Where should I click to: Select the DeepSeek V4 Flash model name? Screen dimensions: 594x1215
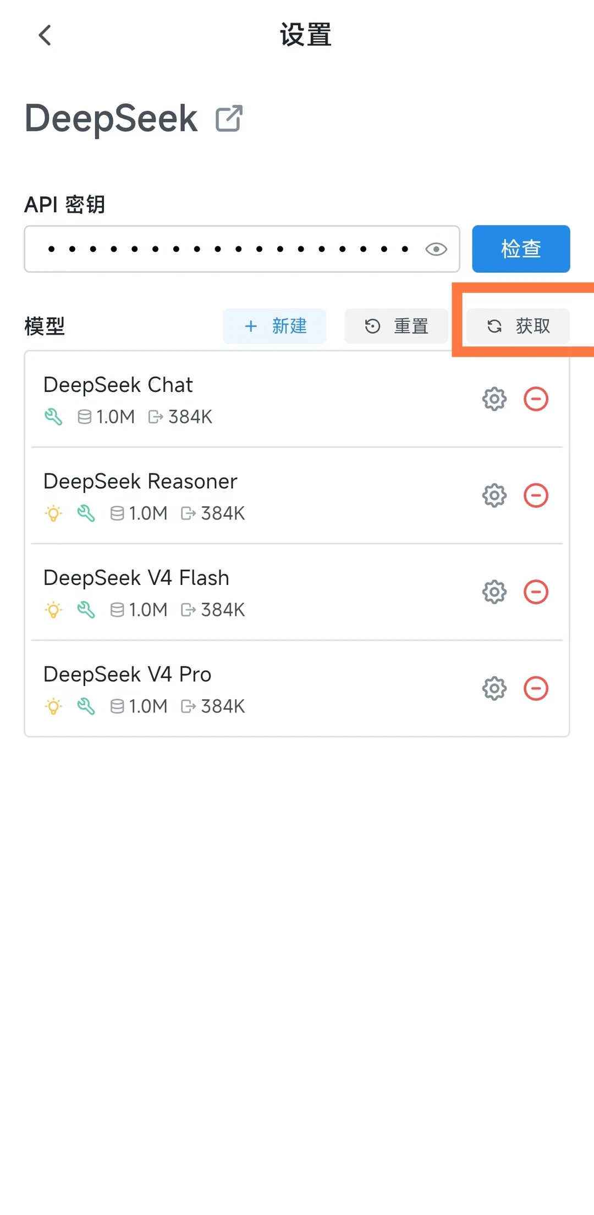click(x=136, y=578)
